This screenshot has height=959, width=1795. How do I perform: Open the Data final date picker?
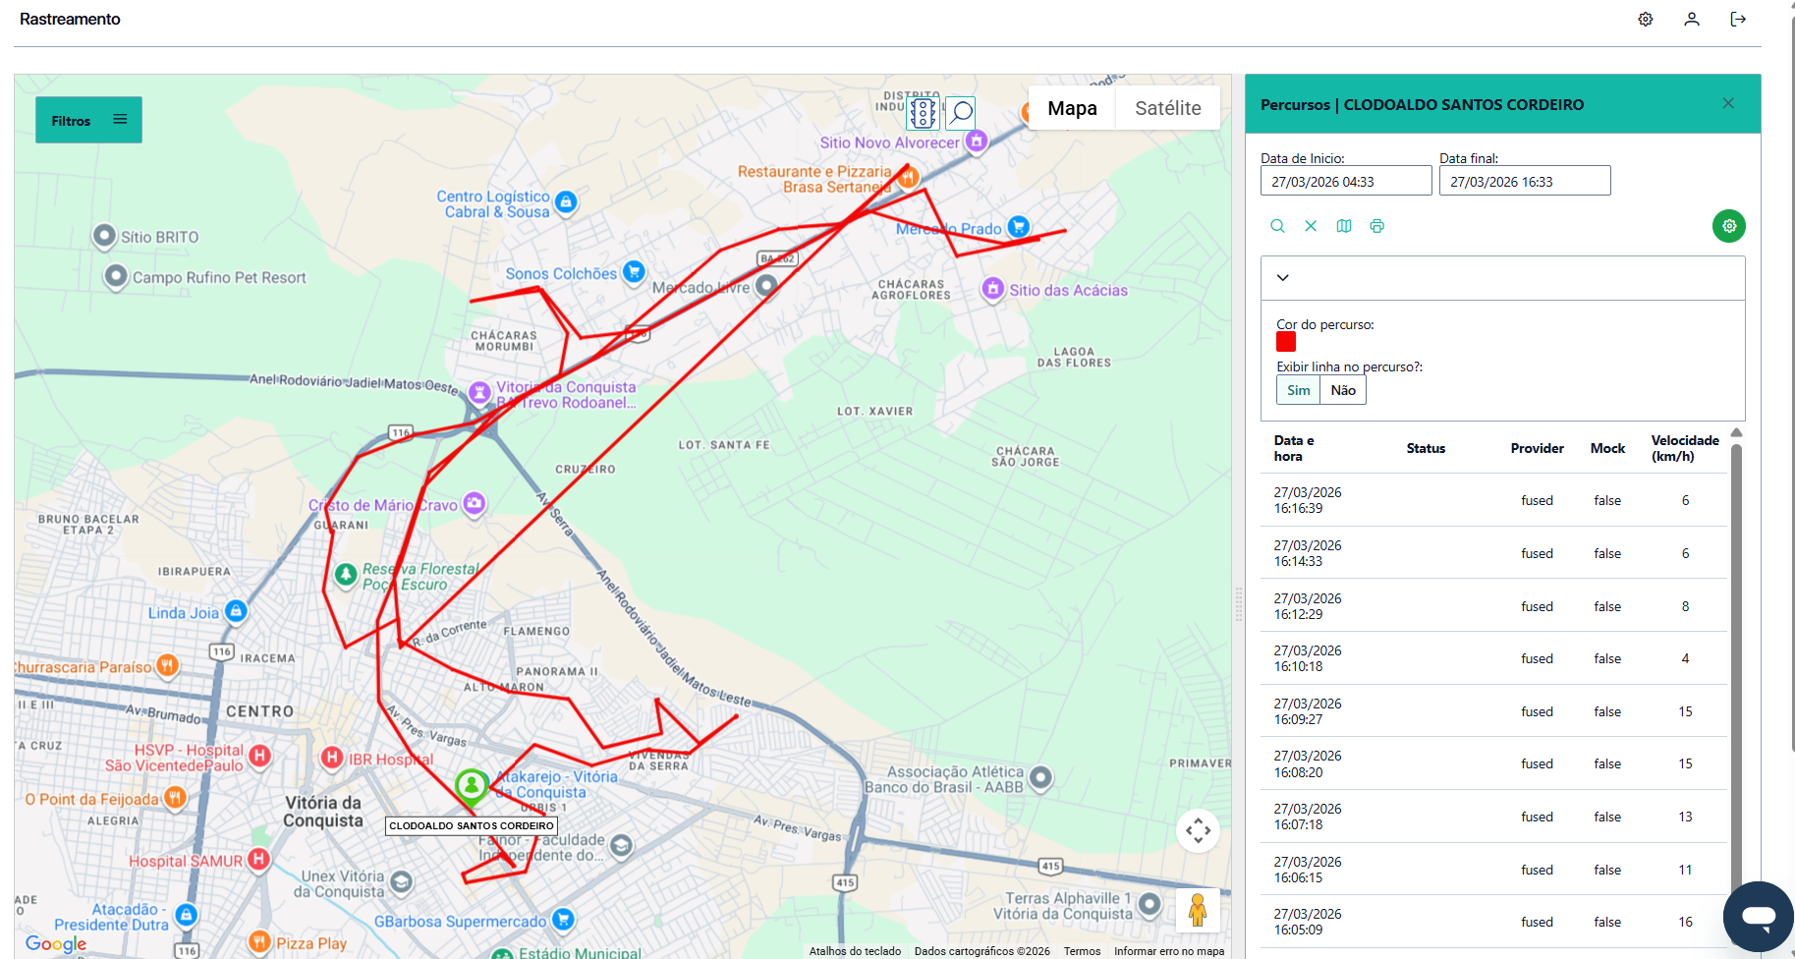point(1524,182)
